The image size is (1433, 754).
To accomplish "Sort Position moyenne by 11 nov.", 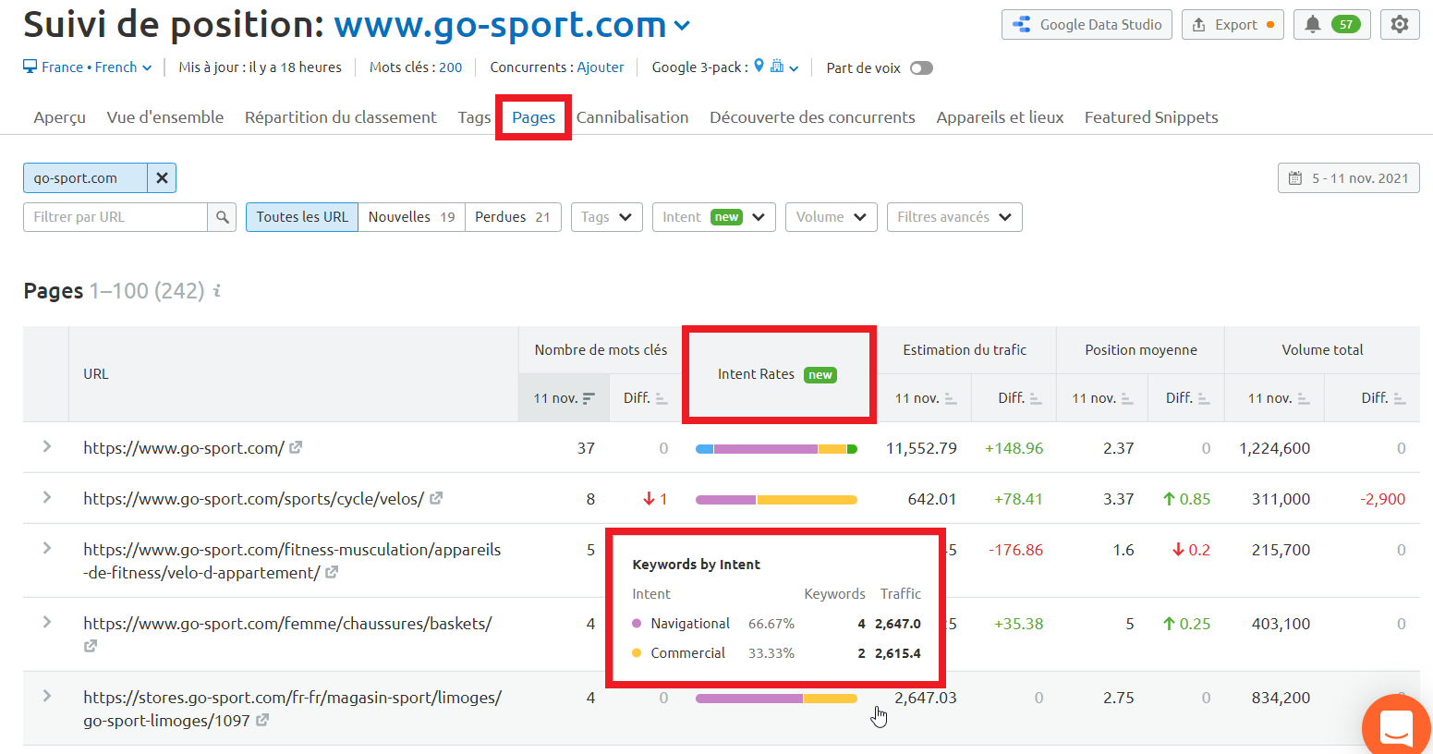I will pos(1101,398).
